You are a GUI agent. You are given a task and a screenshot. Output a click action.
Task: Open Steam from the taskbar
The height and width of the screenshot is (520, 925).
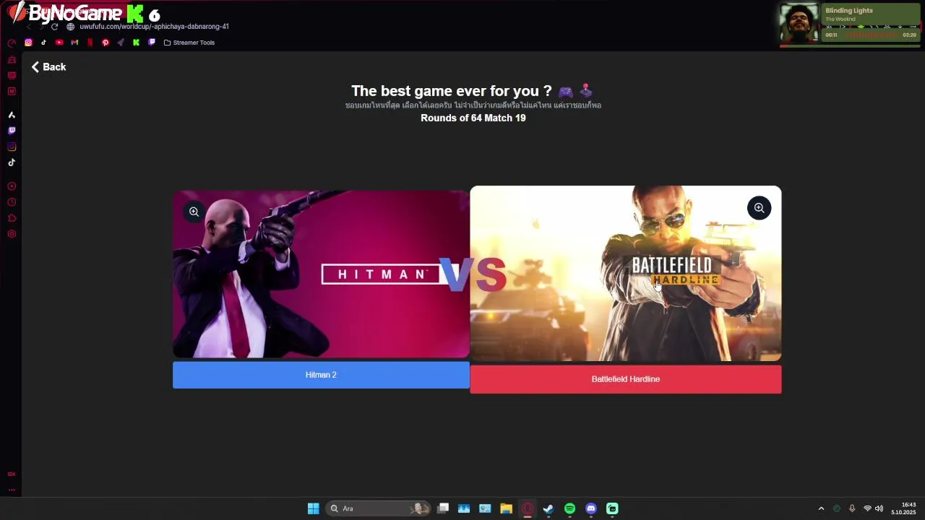tap(548, 508)
